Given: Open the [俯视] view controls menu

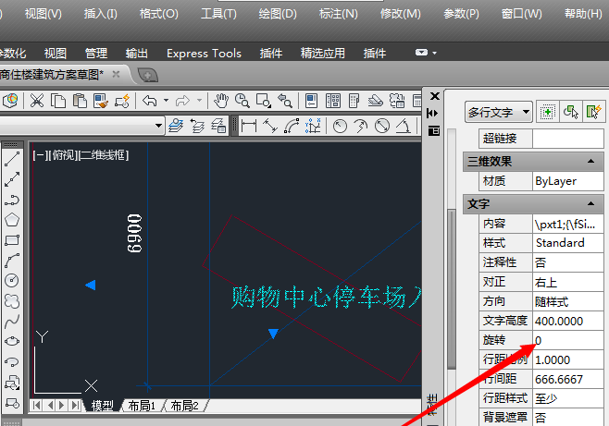Looking at the screenshot, I should (62, 155).
